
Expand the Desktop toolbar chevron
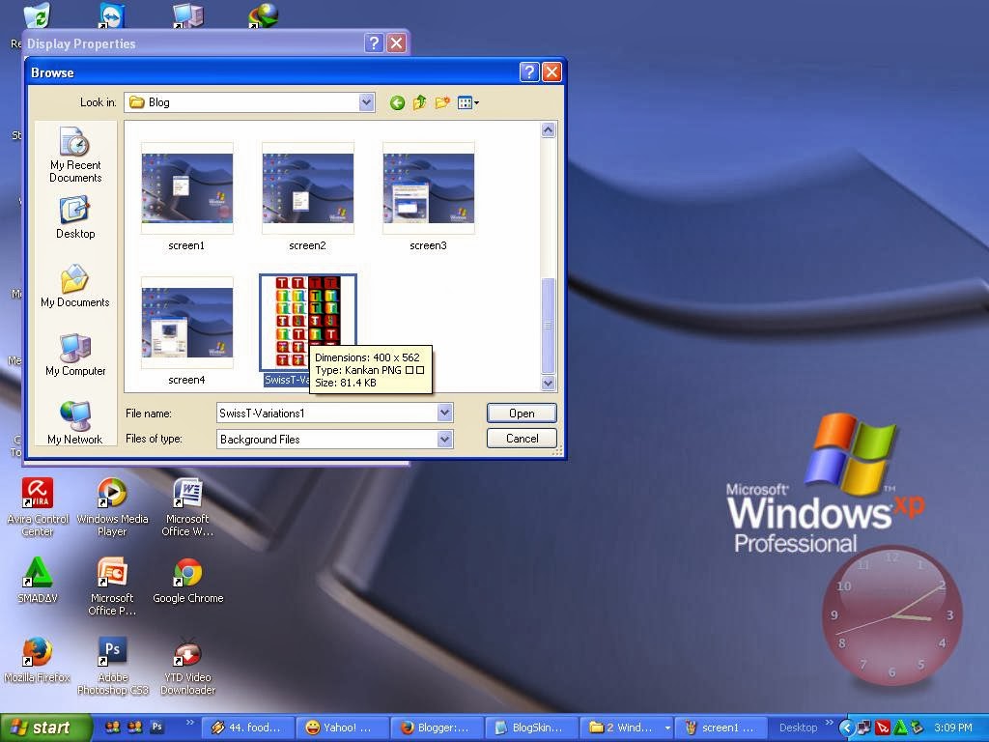829,723
